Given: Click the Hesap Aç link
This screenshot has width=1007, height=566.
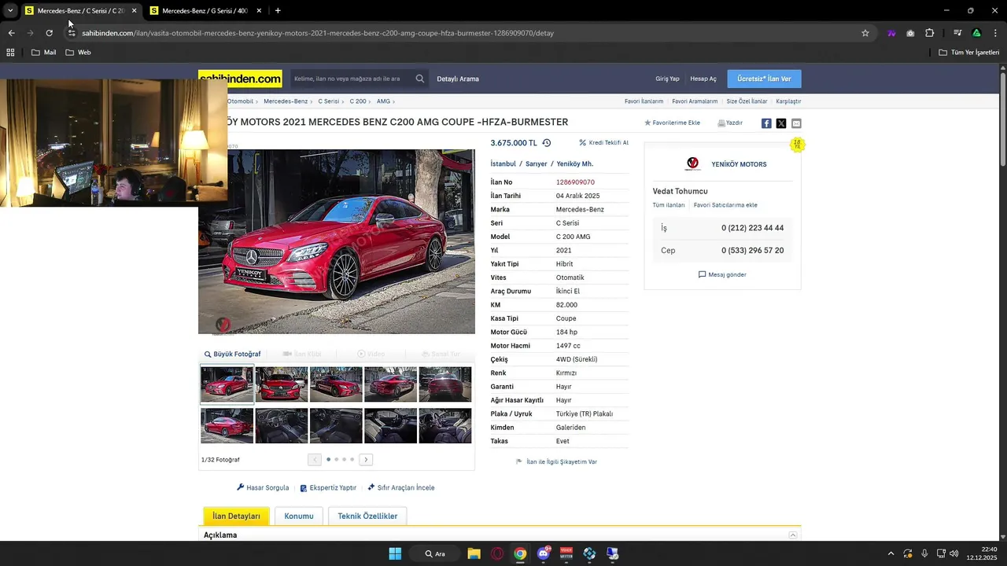Looking at the screenshot, I should click(703, 79).
